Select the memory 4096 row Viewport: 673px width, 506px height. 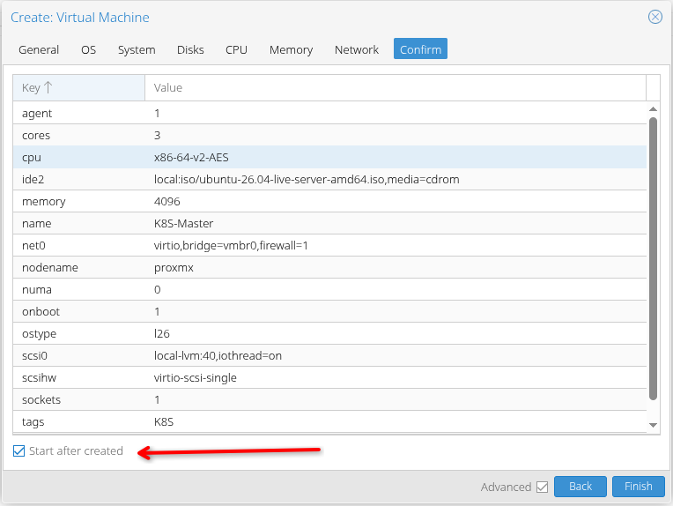tap(329, 202)
